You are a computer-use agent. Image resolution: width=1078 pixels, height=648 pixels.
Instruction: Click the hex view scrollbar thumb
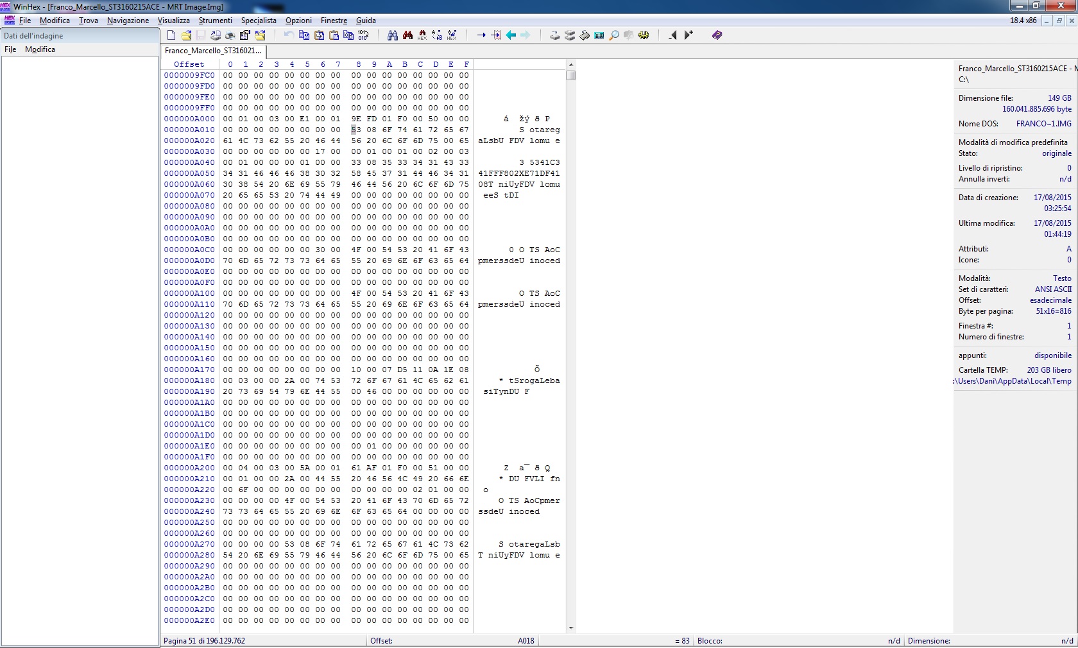[x=571, y=76]
